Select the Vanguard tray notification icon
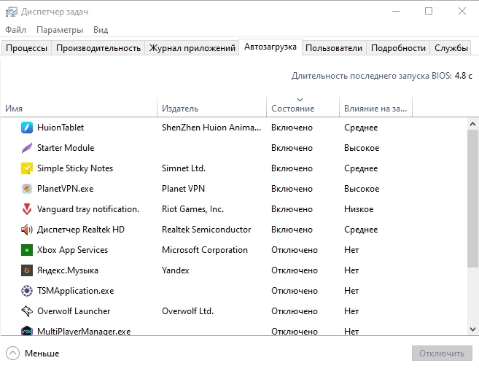This screenshot has width=479, height=371. coord(27,209)
